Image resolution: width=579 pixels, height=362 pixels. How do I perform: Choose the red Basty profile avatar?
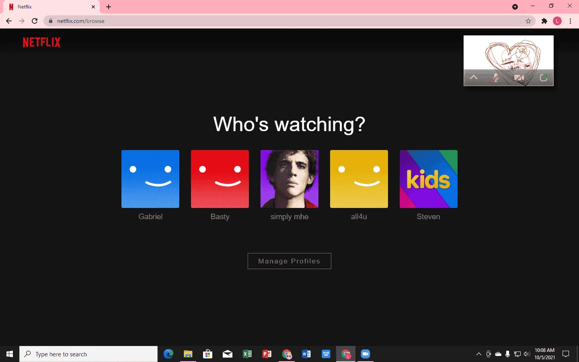pos(220,179)
